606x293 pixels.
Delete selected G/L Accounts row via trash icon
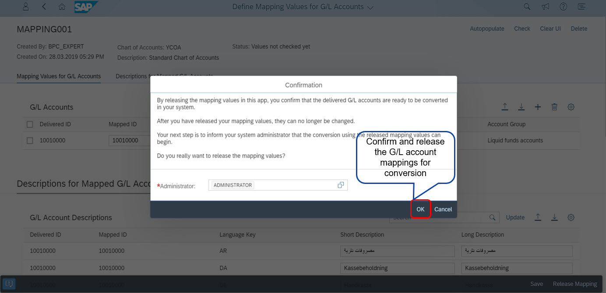554,107
